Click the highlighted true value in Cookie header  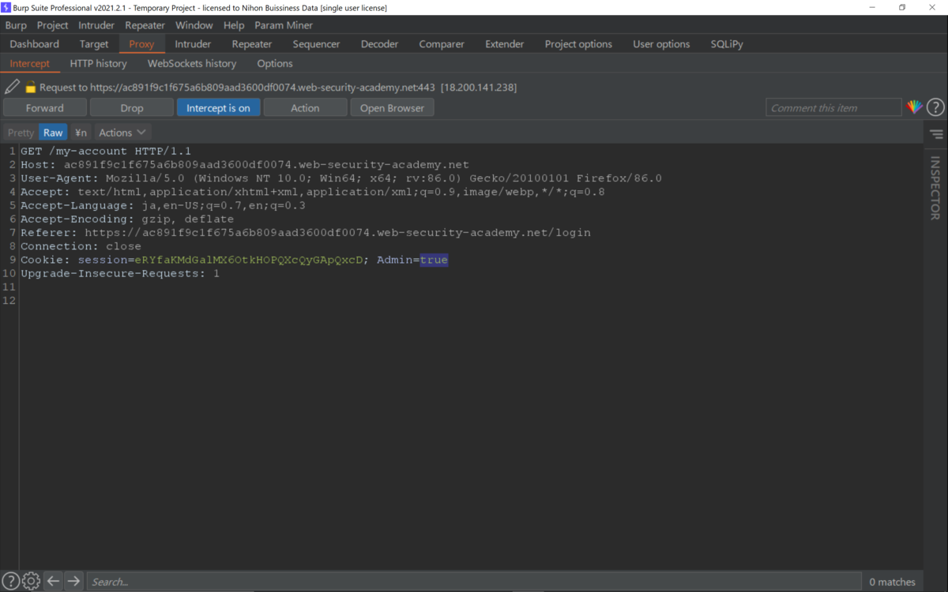tap(434, 260)
